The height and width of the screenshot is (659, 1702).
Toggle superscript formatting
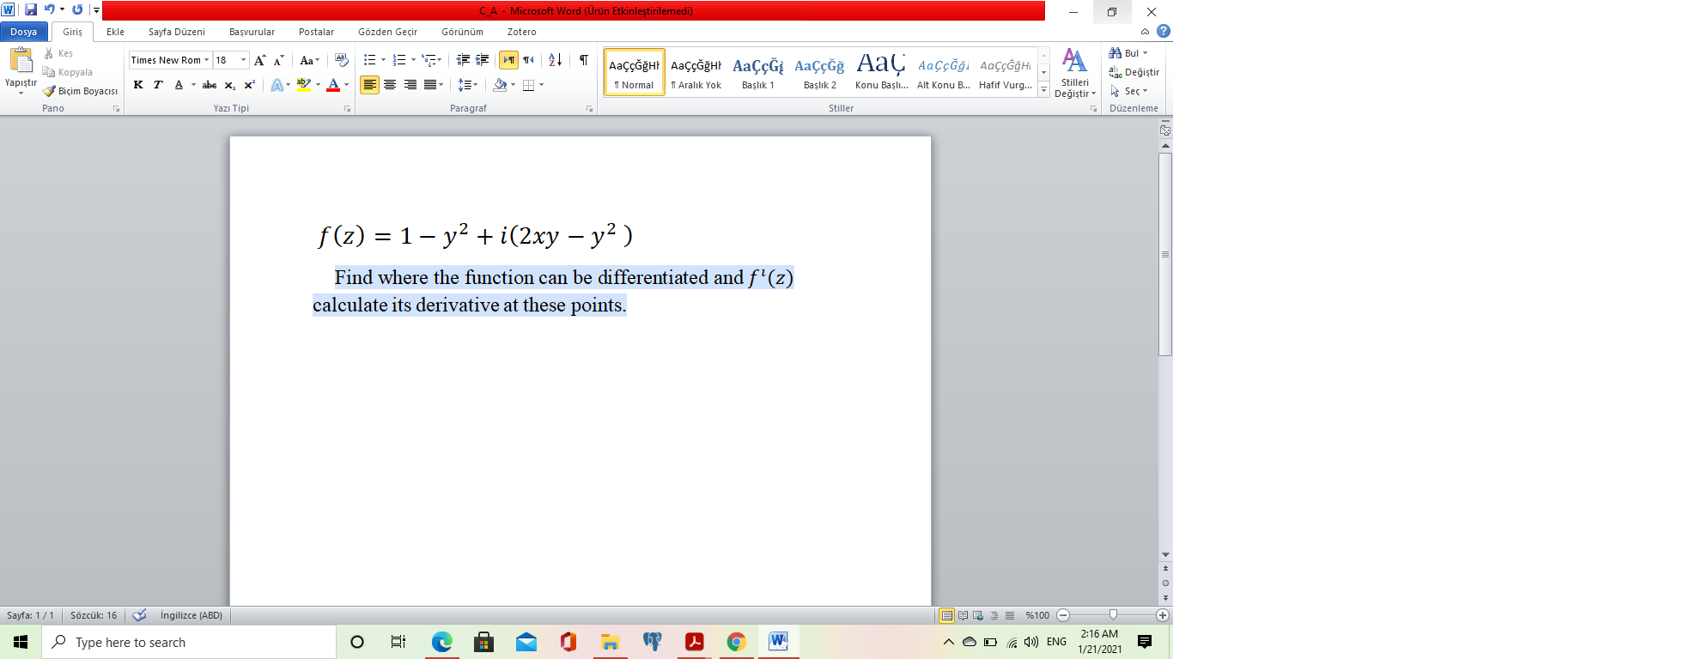pyautogui.click(x=249, y=85)
